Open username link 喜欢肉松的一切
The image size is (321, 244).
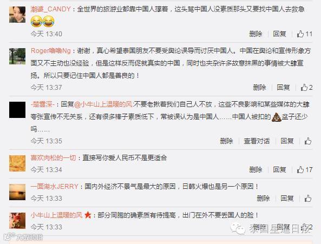pyautogui.click(x=53, y=157)
